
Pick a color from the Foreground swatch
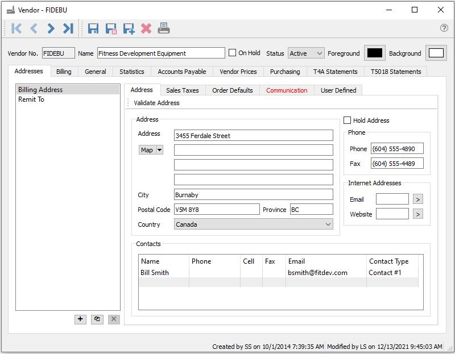pyautogui.click(x=375, y=53)
